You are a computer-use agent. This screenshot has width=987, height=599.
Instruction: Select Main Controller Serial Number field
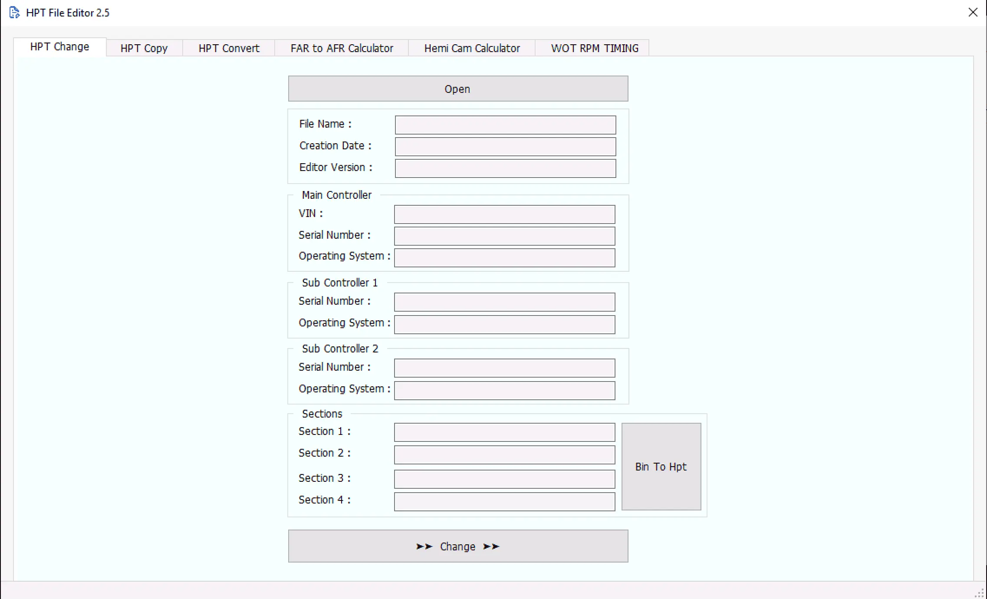coord(504,236)
